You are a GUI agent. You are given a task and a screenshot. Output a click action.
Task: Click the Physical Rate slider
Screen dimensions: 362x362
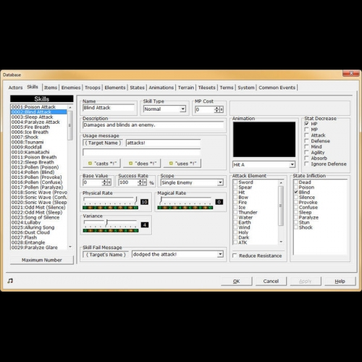[x=110, y=201]
